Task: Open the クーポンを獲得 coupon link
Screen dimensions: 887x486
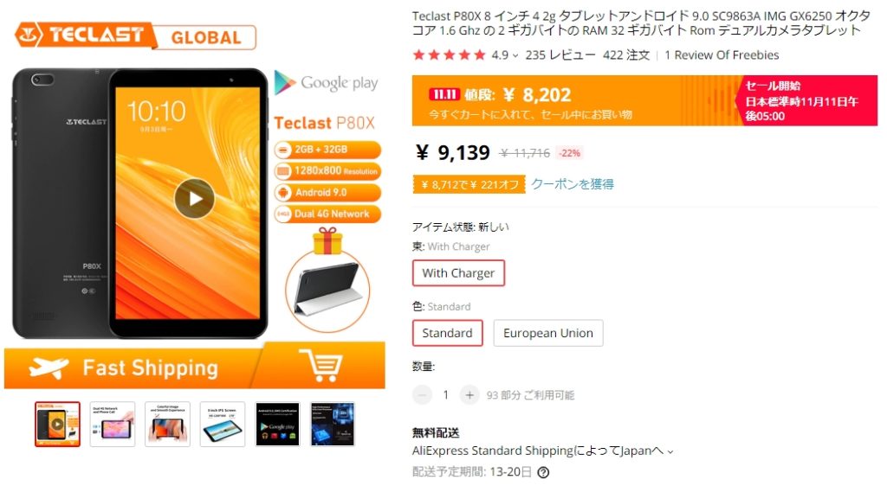Action: [573, 184]
